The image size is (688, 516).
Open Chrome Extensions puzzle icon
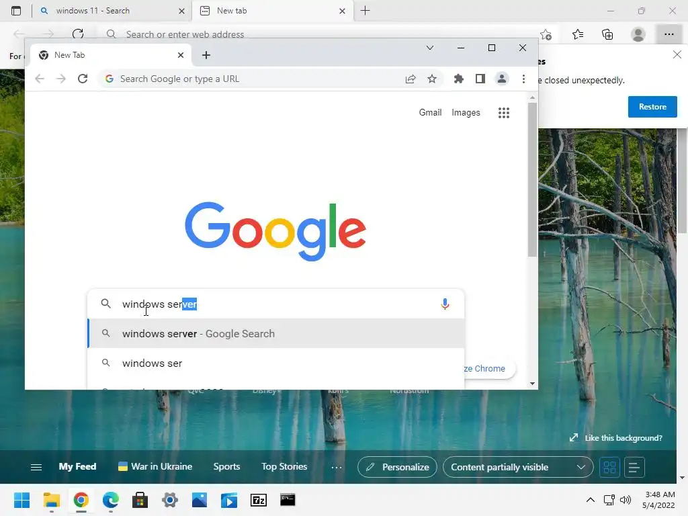coord(458,79)
